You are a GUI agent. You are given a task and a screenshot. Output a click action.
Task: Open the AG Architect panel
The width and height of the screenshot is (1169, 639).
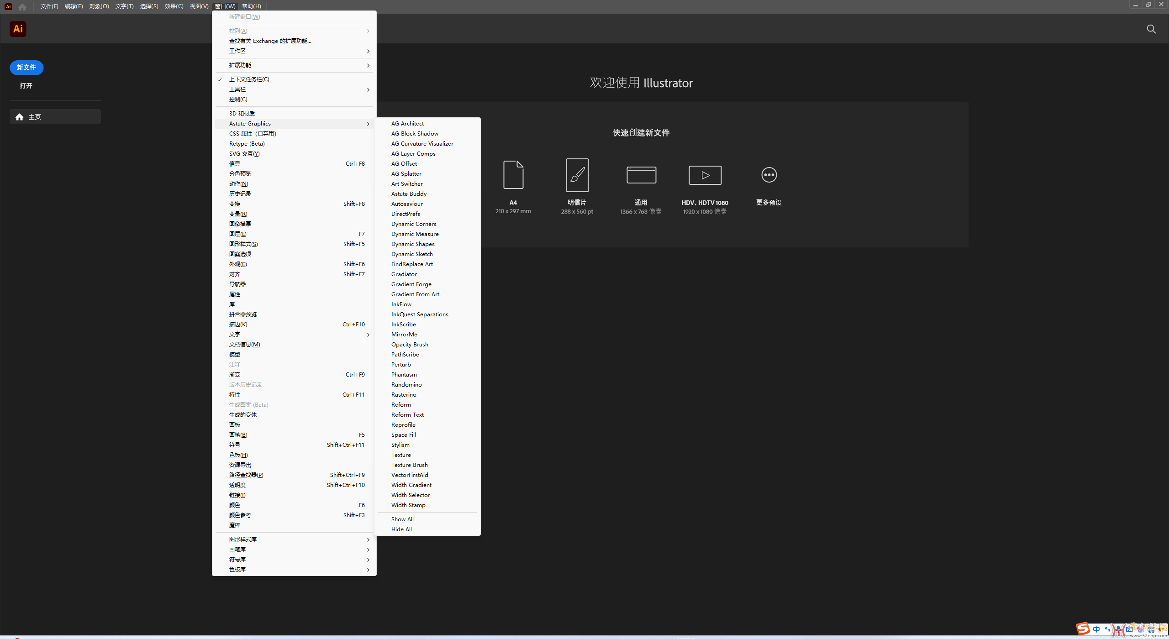[x=427, y=124]
